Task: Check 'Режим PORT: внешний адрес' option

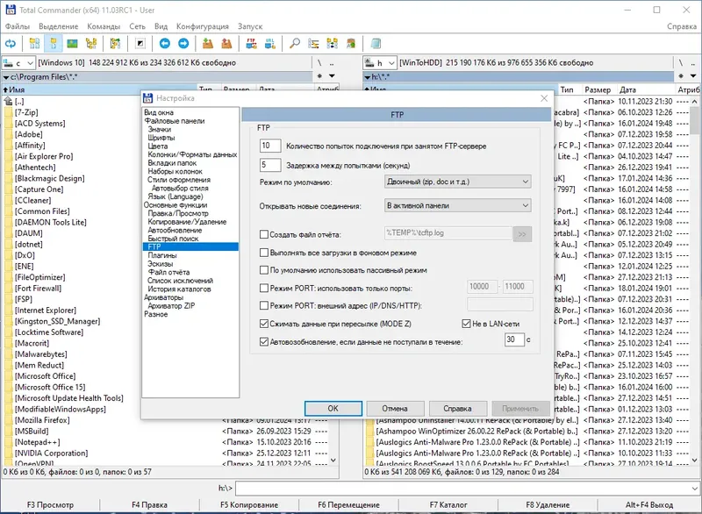Action: (x=264, y=305)
